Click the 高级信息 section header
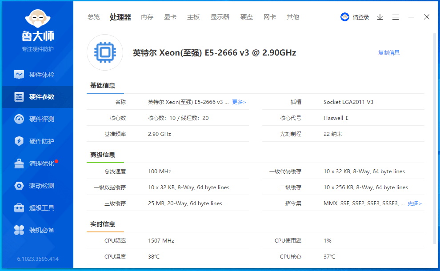This screenshot has height=271, width=440. [x=103, y=155]
